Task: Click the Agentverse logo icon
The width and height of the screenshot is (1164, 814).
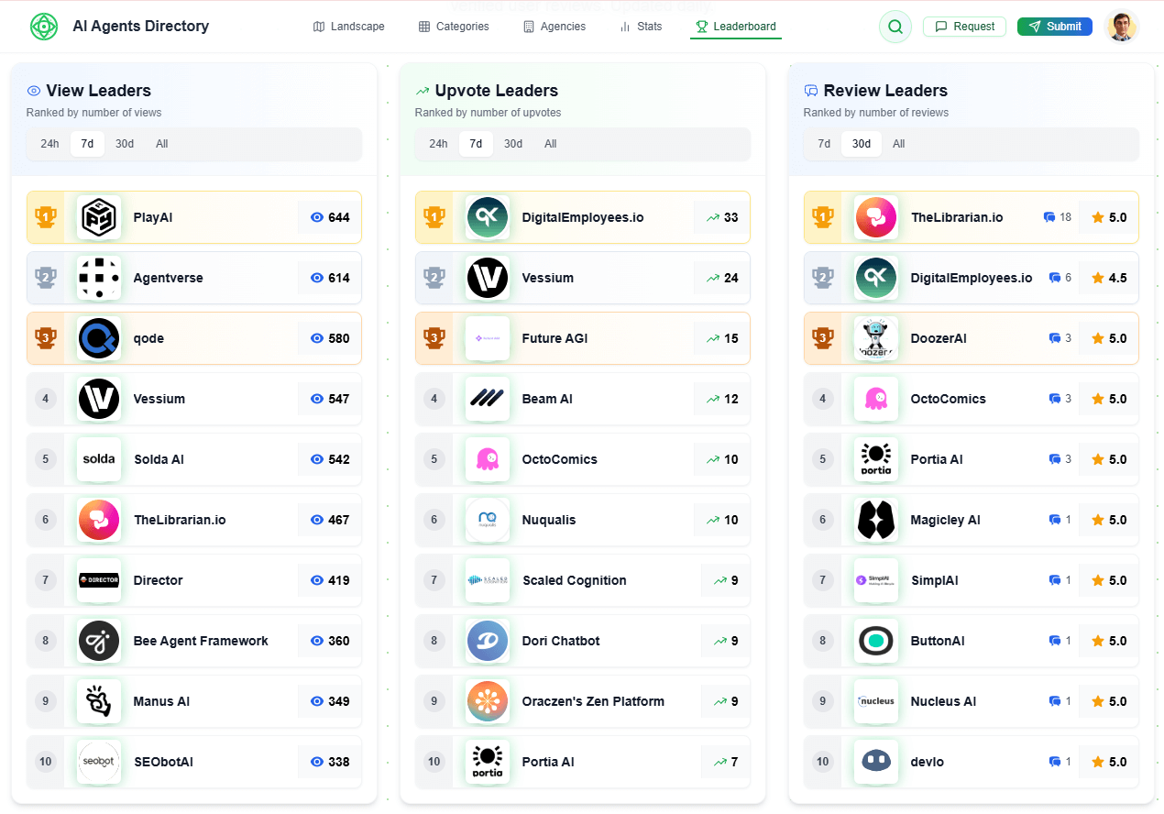Action: pyautogui.click(x=99, y=278)
